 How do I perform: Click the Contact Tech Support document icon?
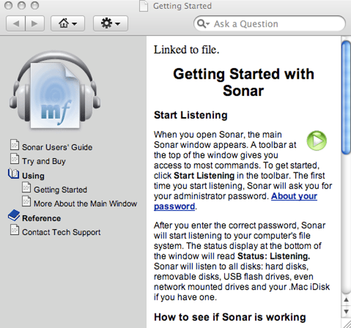pos(14,230)
